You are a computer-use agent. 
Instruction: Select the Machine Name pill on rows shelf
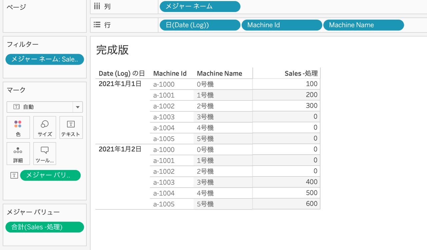(x=364, y=25)
